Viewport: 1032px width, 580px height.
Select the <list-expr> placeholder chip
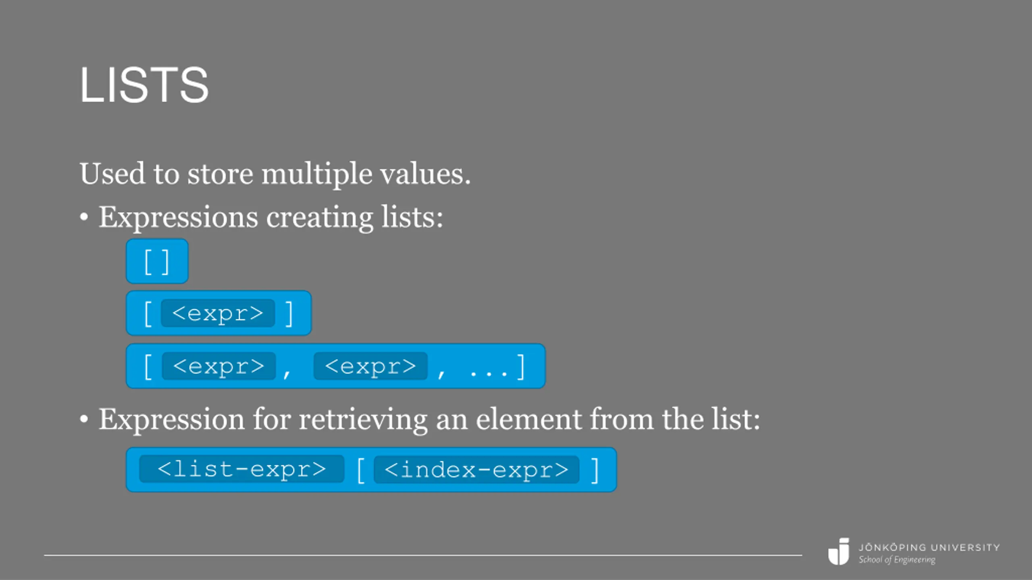point(241,469)
